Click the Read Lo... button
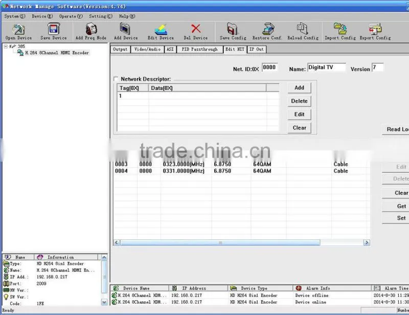 tap(396, 129)
